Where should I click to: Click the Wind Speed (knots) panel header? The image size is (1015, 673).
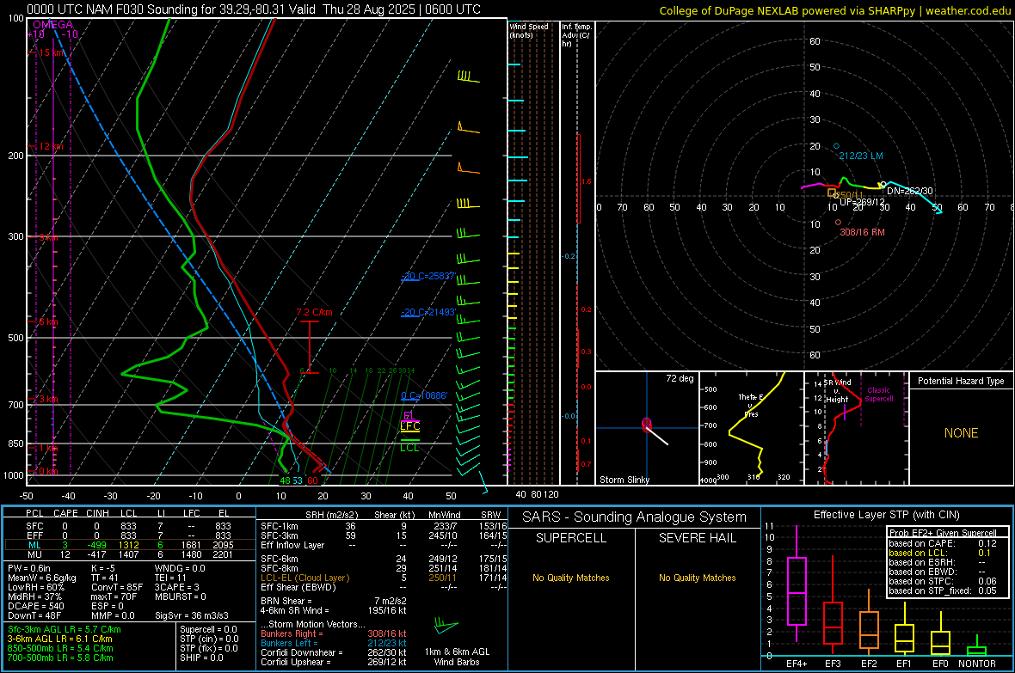coord(528,30)
